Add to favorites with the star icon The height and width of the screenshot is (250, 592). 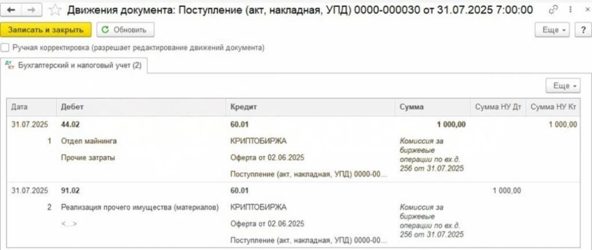click(x=55, y=10)
